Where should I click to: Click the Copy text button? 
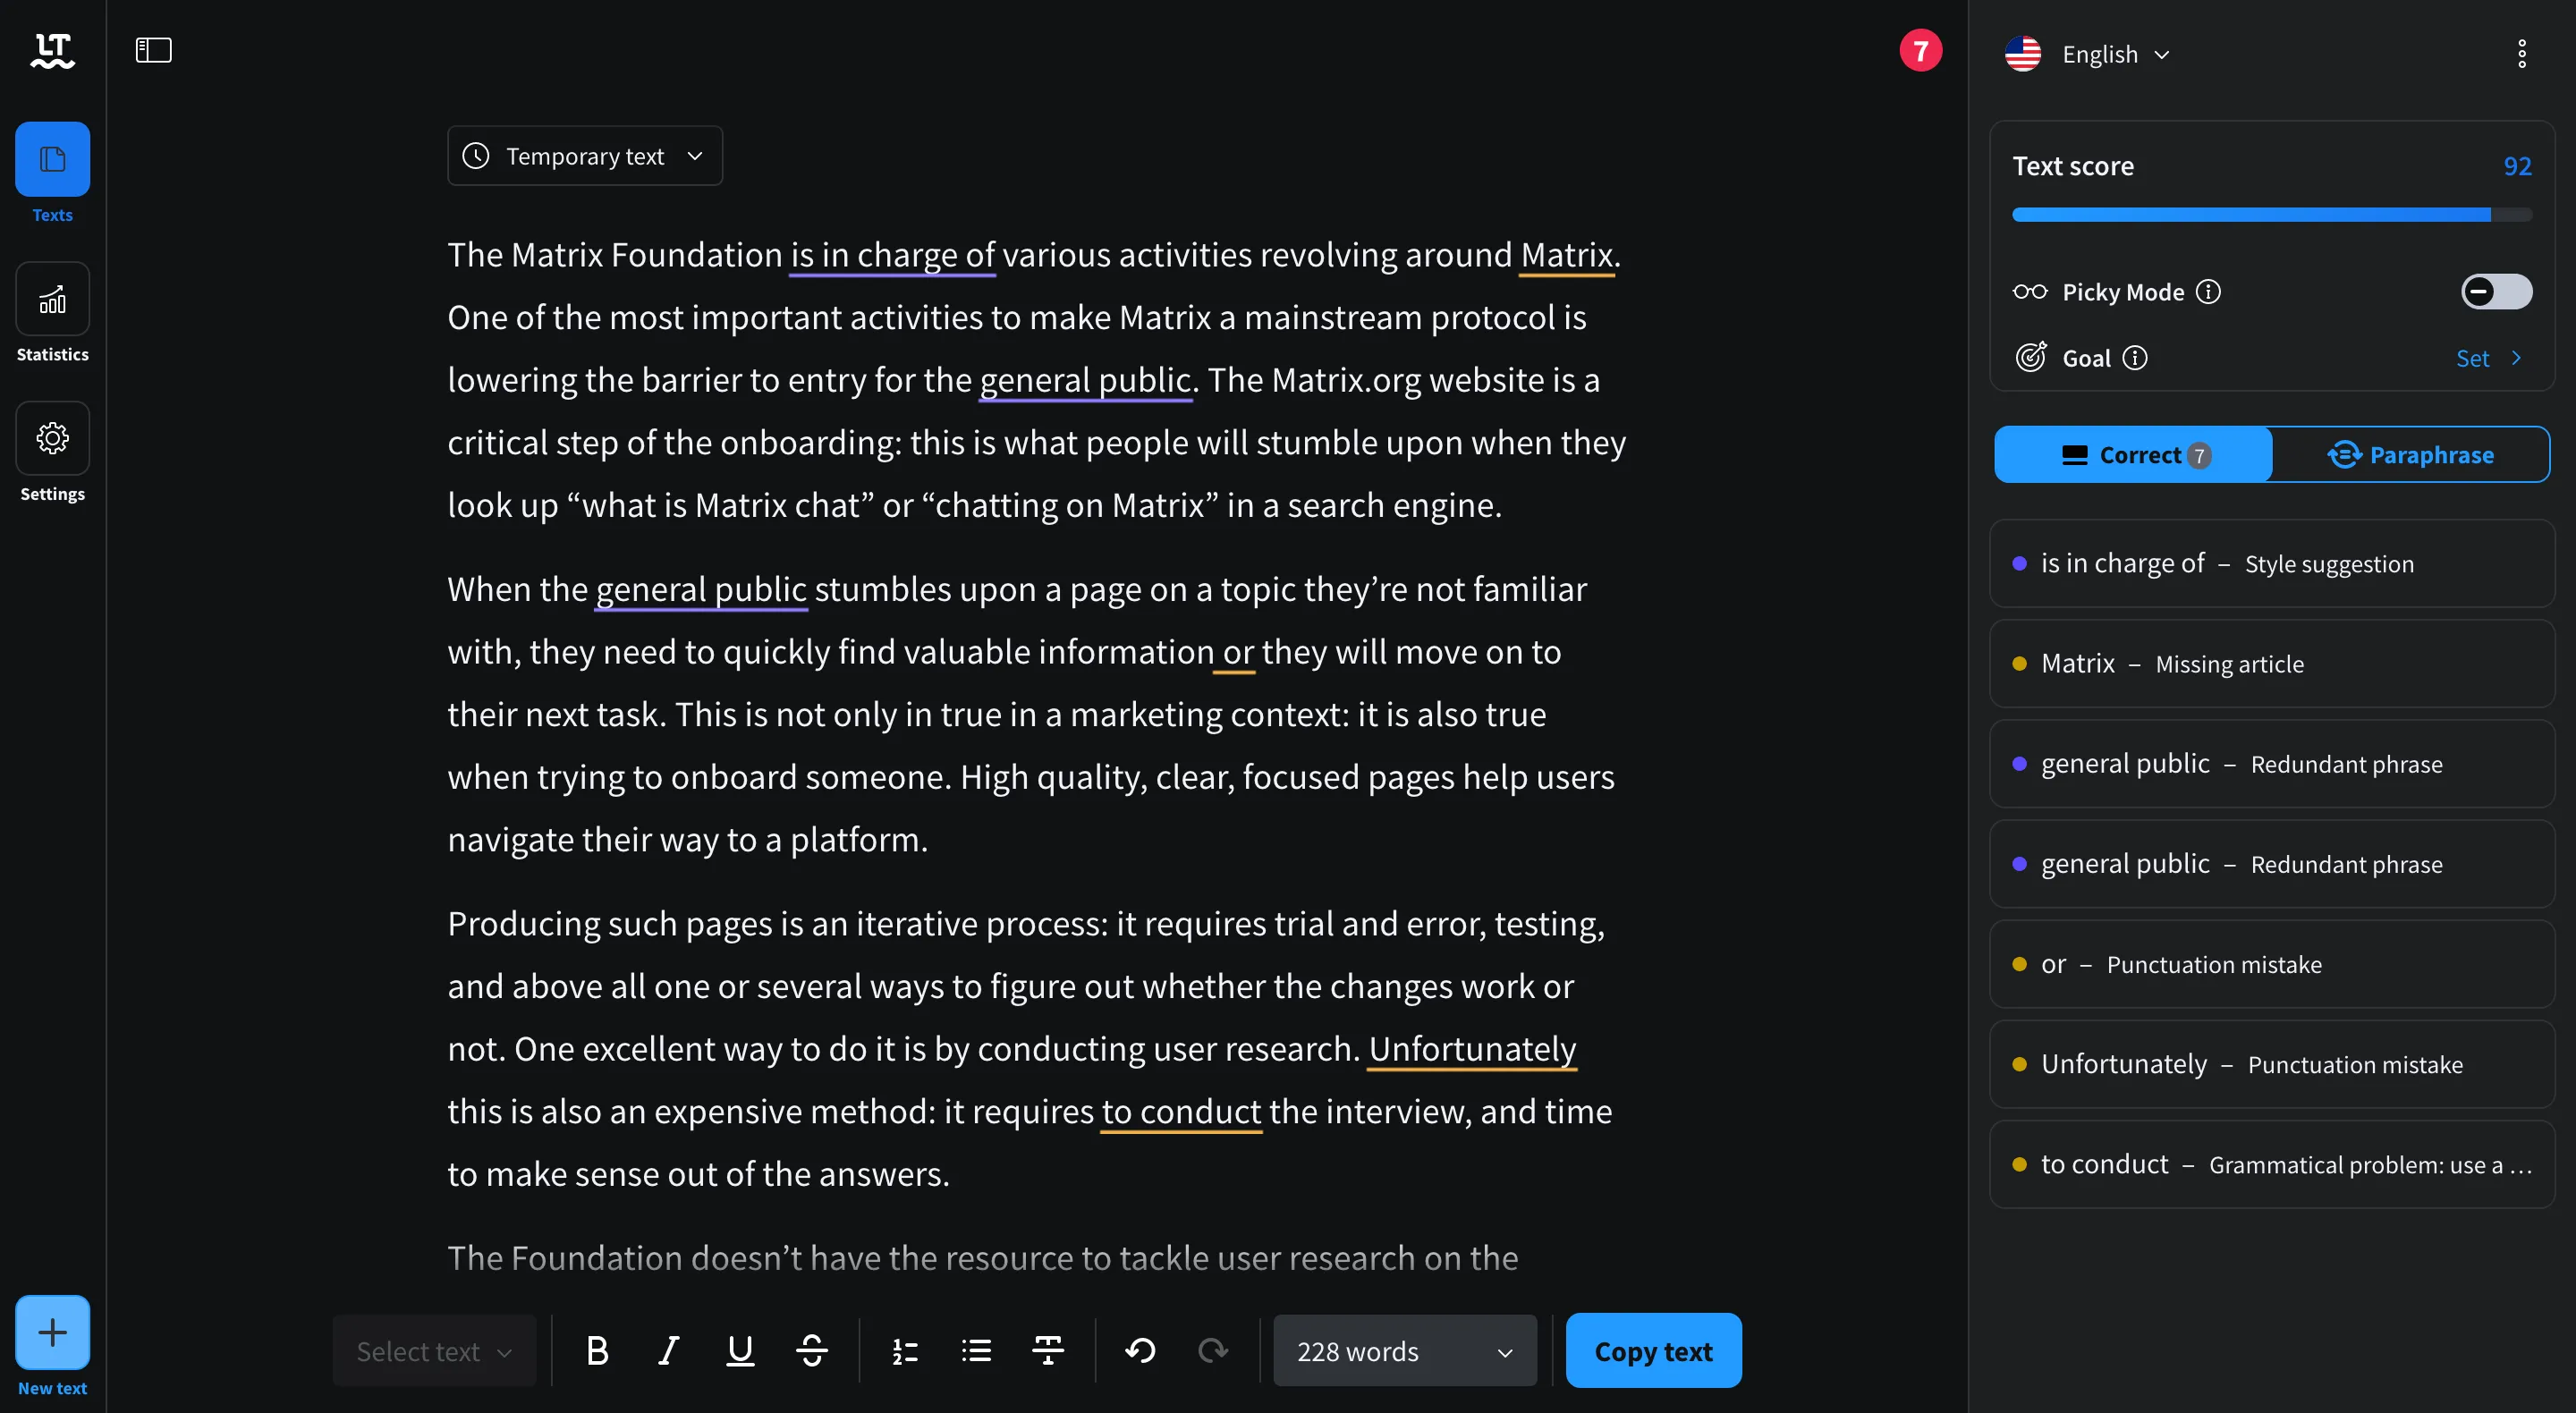tap(1652, 1351)
